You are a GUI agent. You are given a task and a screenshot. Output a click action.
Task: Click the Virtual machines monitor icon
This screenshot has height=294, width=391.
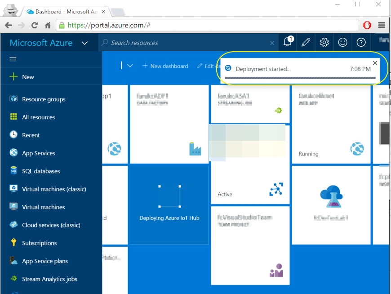(x=13, y=206)
